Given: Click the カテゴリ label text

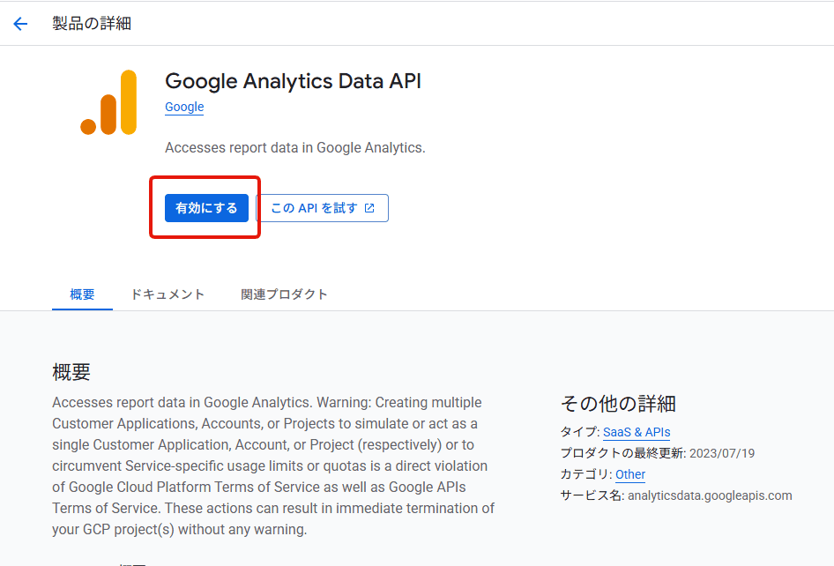Looking at the screenshot, I should point(585,474).
